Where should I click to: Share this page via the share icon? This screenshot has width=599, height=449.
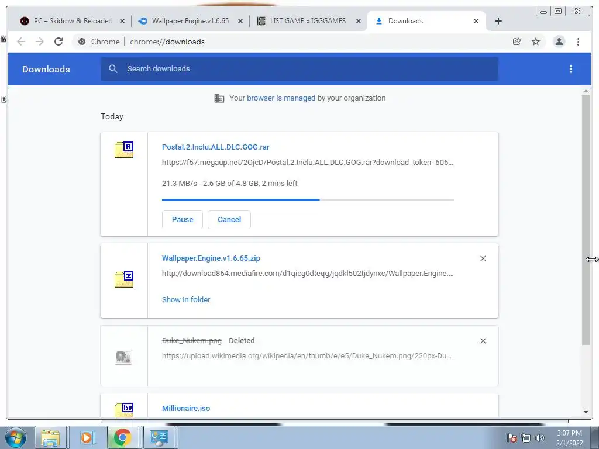click(517, 42)
